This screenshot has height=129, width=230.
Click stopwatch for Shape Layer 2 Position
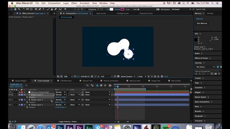(x=27, y=102)
